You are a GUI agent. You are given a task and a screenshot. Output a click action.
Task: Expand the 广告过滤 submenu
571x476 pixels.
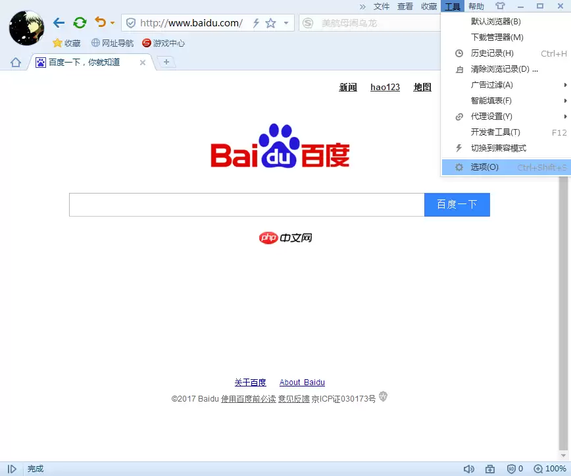point(493,85)
